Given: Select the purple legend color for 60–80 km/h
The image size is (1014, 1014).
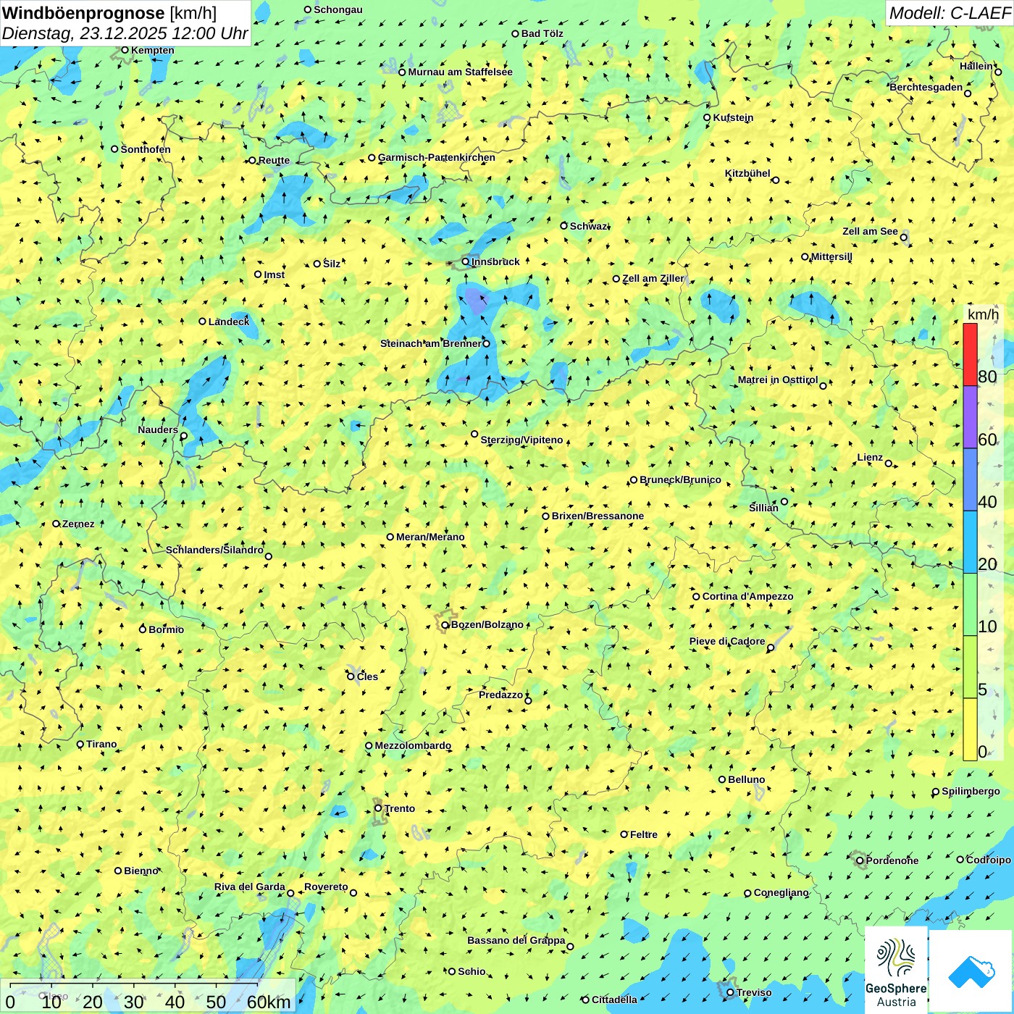Looking at the screenshot, I should tap(970, 417).
